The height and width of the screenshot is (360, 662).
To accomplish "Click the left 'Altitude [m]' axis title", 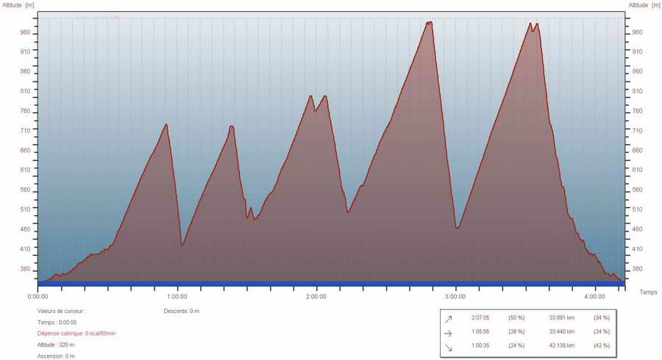I will pyautogui.click(x=18, y=5).
